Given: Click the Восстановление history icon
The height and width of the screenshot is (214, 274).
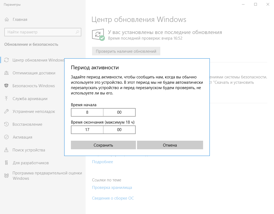Looking at the screenshot, I should (x=7, y=124).
